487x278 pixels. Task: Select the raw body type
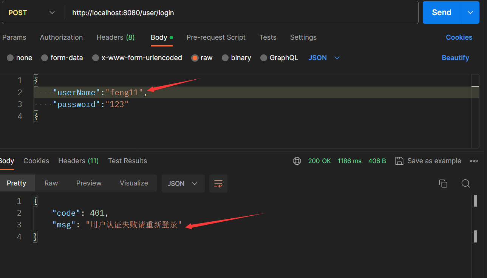[x=202, y=58]
